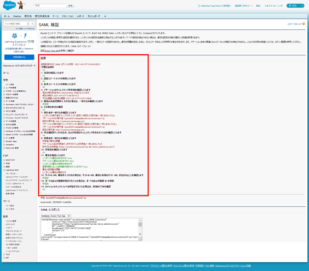Open AppExchange マーケットプレイス link

pyautogui.click(x=17, y=190)
